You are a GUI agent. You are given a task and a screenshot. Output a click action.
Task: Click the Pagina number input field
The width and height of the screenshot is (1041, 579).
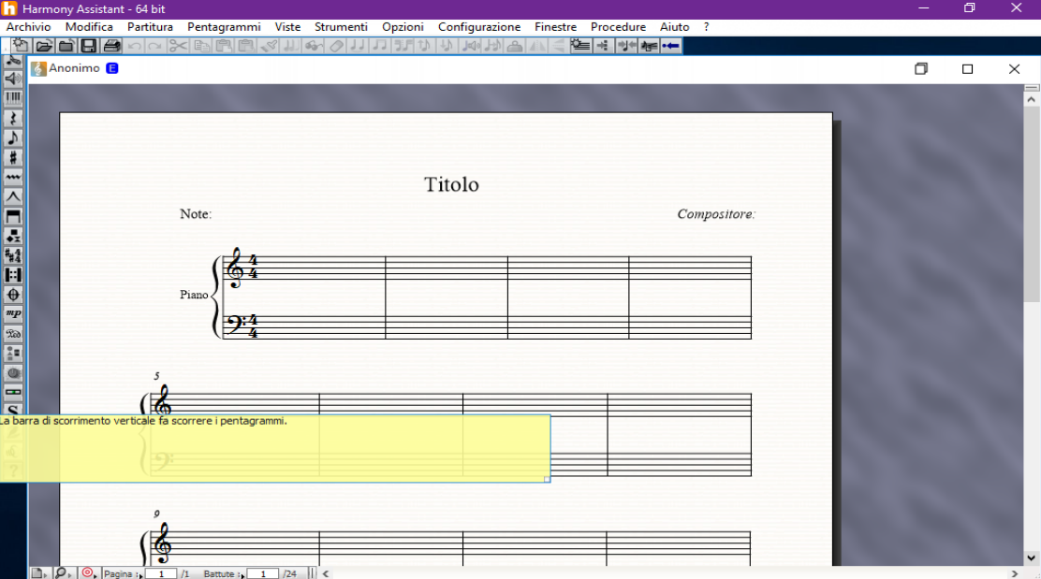161,573
